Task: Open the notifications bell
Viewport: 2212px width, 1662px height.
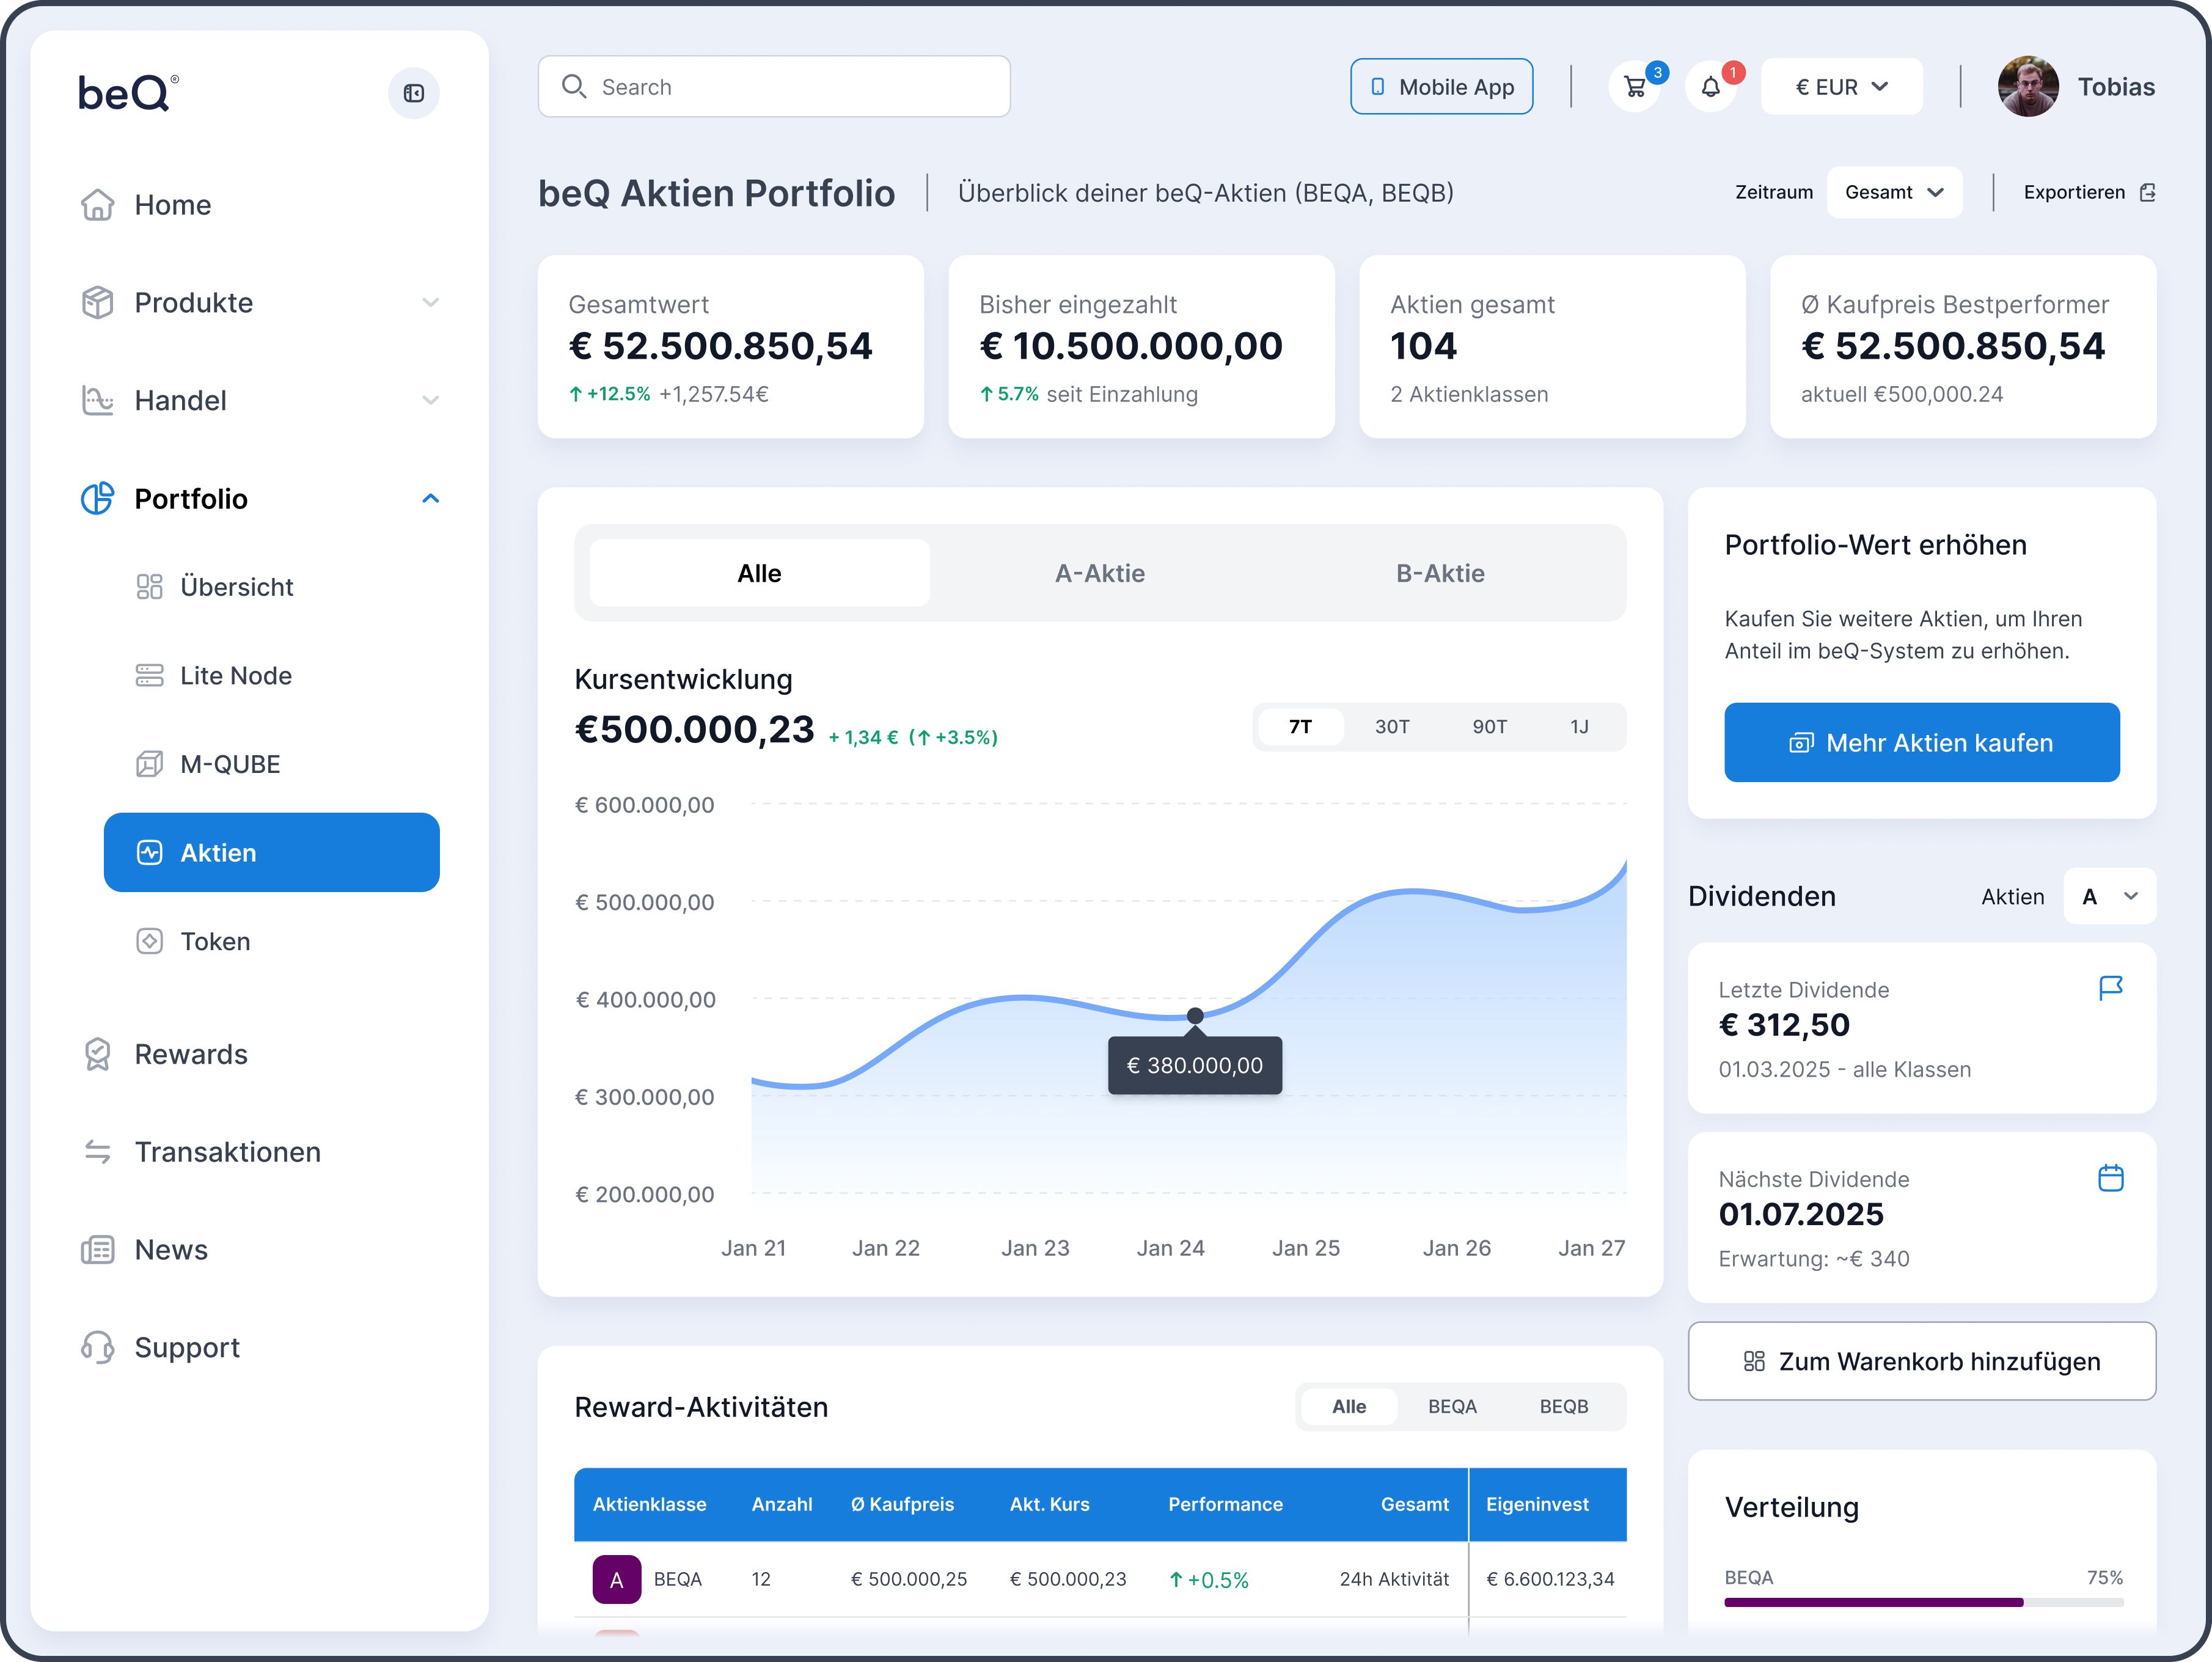Action: tap(1711, 87)
